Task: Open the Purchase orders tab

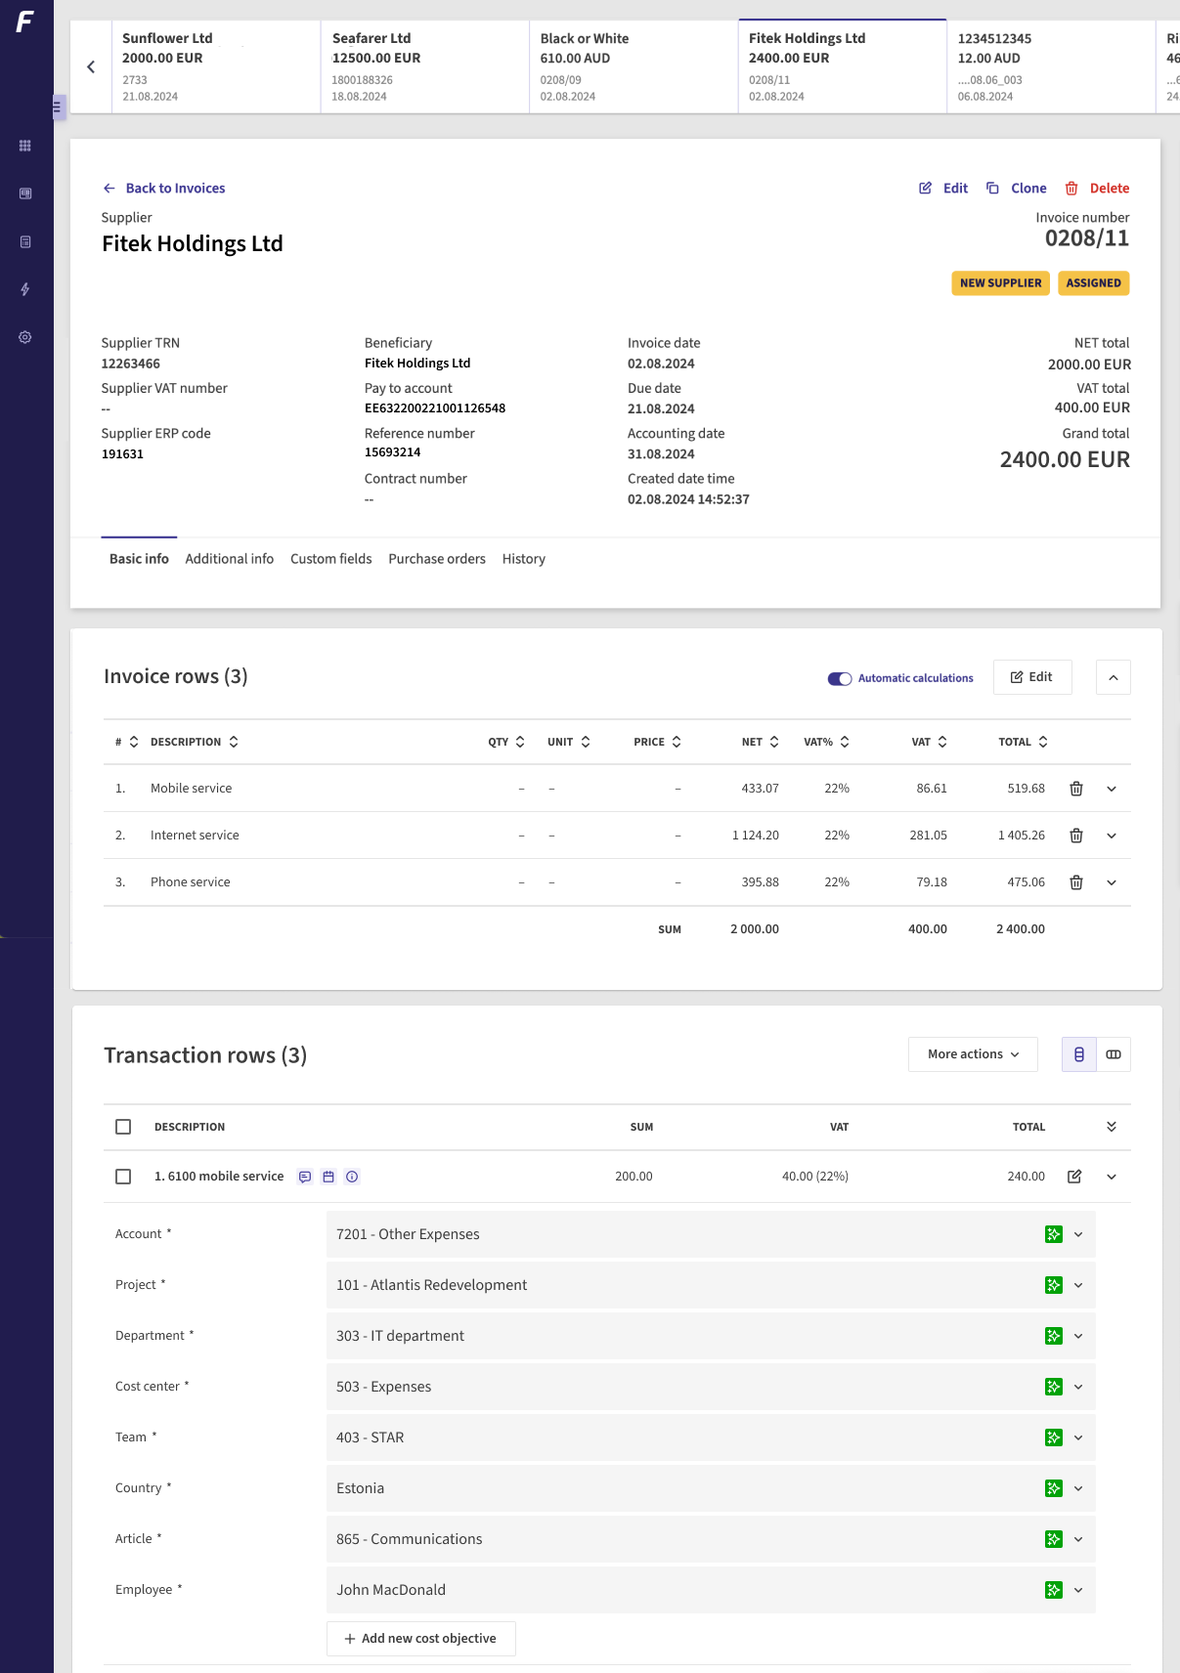Action: [x=437, y=559]
